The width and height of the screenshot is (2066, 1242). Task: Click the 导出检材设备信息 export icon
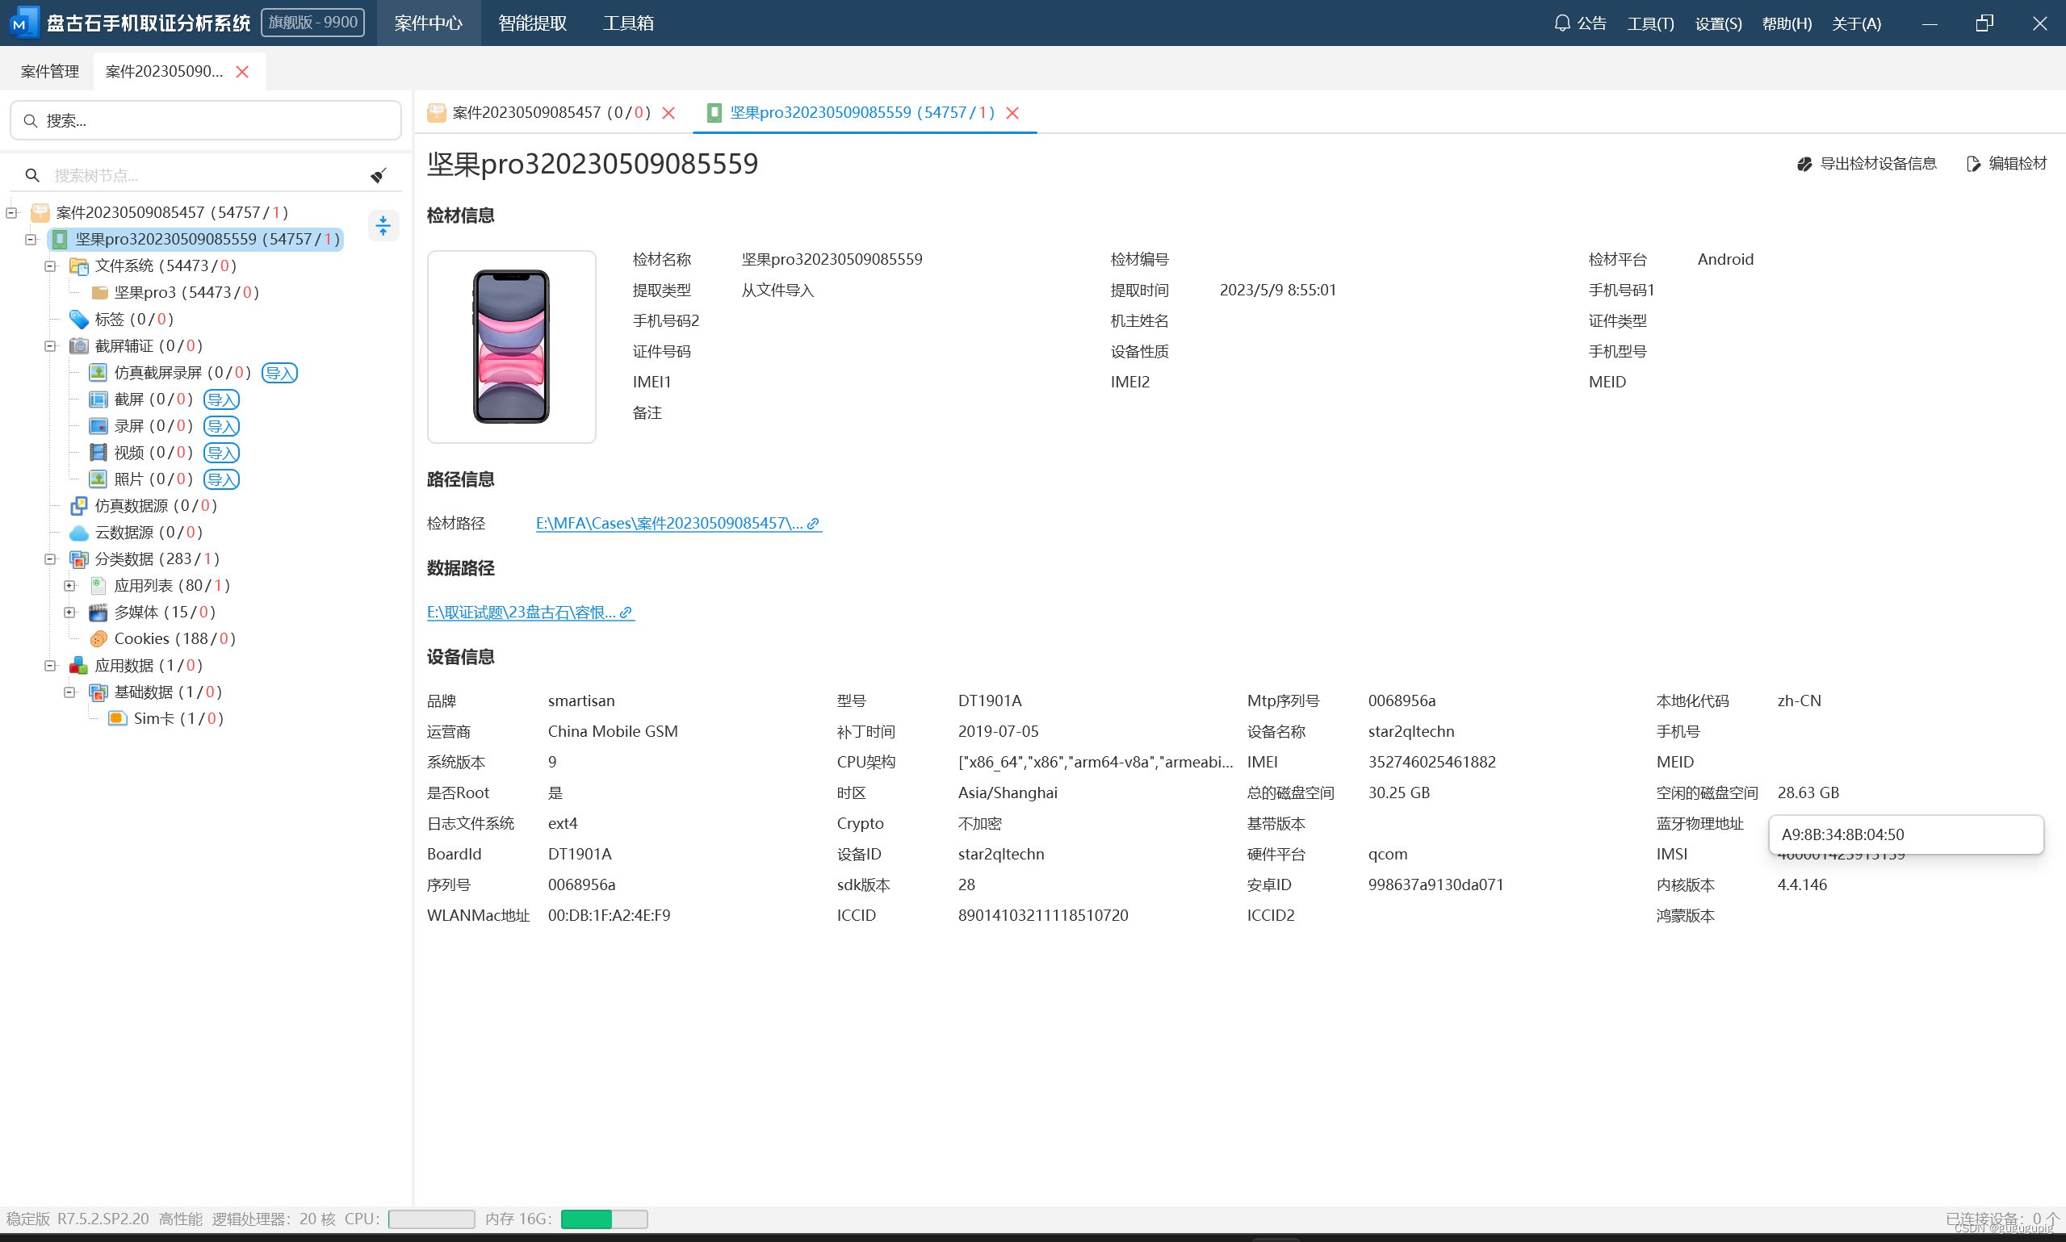(x=1804, y=164)
